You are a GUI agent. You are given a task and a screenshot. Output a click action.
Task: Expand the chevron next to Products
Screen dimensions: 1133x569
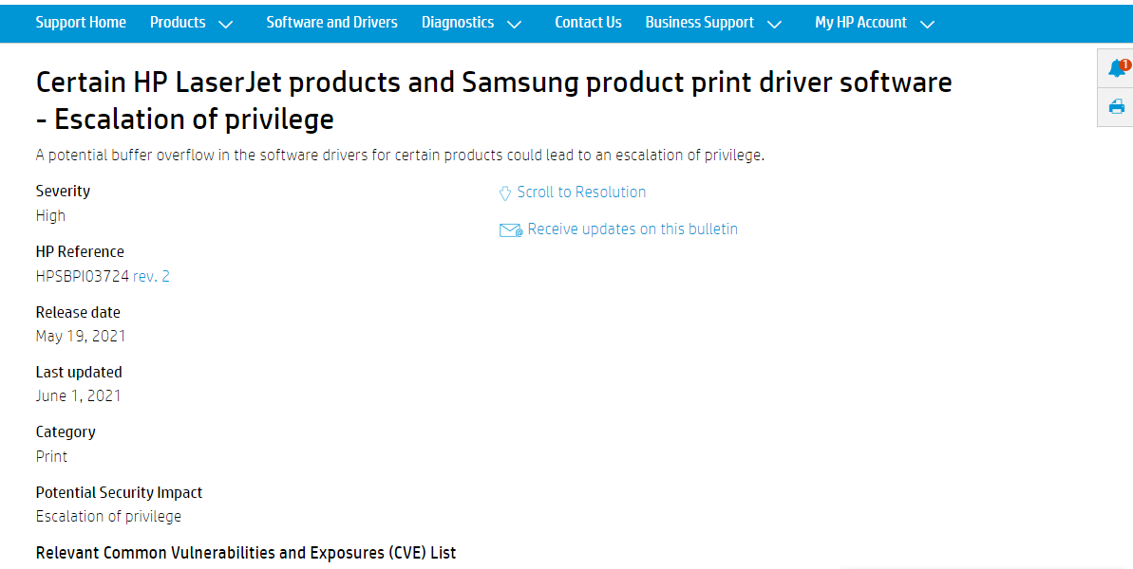(225, 25)
